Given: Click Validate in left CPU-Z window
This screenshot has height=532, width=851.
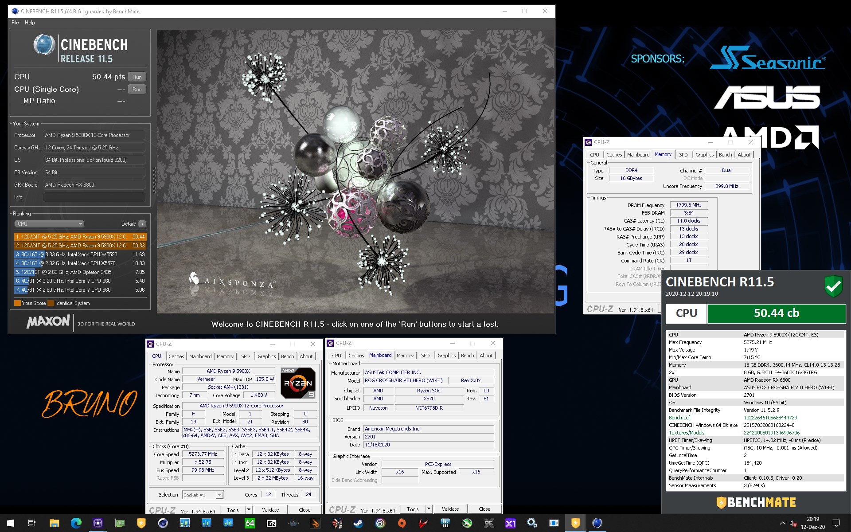Looking at the screenshot, I should pos(270,510).
